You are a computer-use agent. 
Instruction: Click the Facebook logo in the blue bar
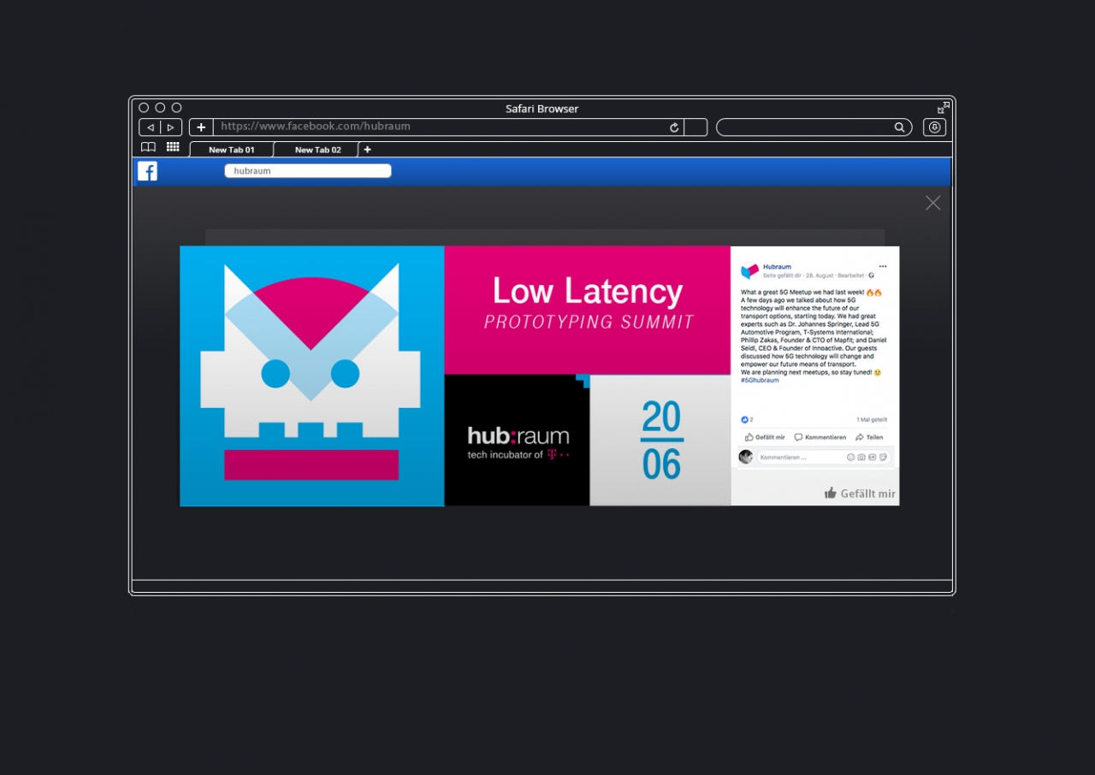coord(147,171)
